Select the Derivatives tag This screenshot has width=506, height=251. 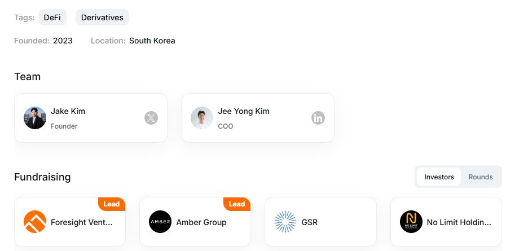pos(102,17)
